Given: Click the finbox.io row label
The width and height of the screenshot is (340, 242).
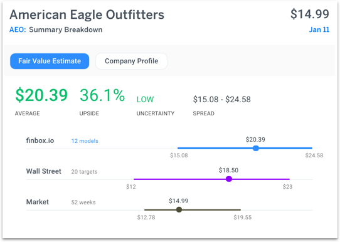Looking at the screenshot, I should [40, 140].
